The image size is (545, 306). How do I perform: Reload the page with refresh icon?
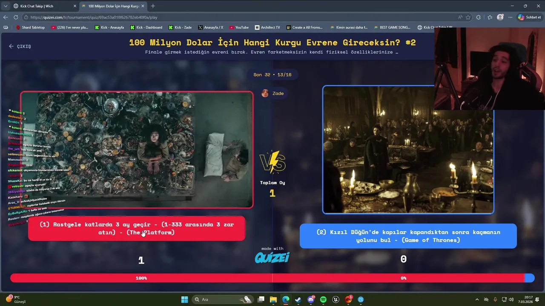tap(16, 17)
